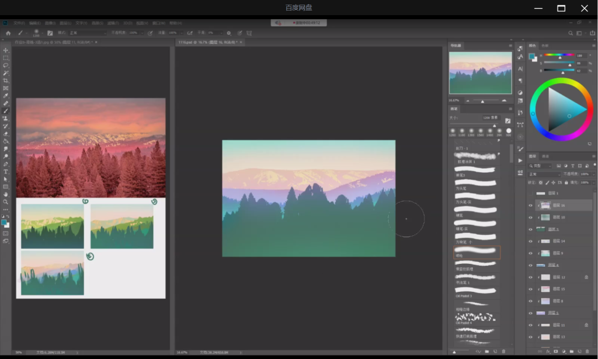Viewport: 598px width, 359px height.
Task: Open the brush mode dropdown in options bar
Action: click(88, 33)
